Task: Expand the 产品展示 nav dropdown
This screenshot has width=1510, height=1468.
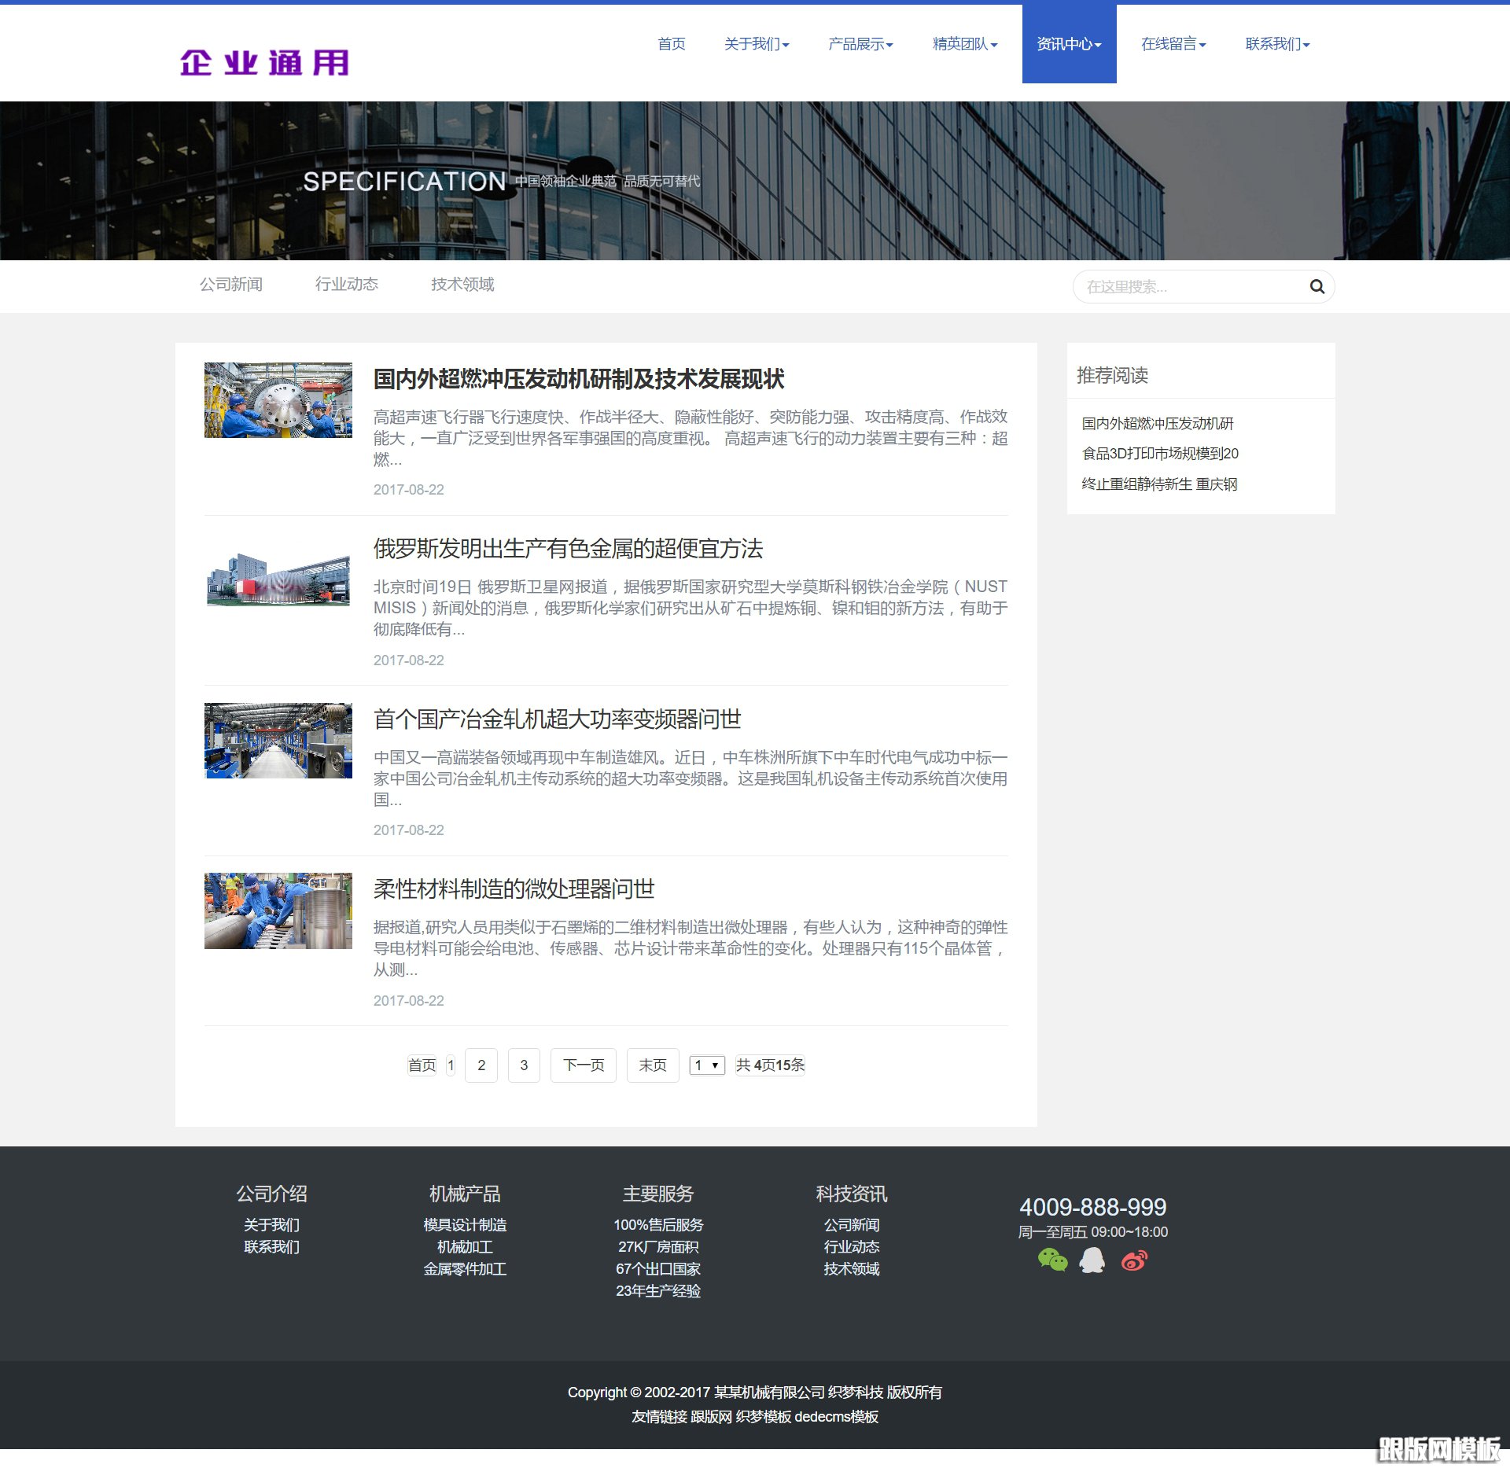Action: pyautogui.click(x=860, y=44)
